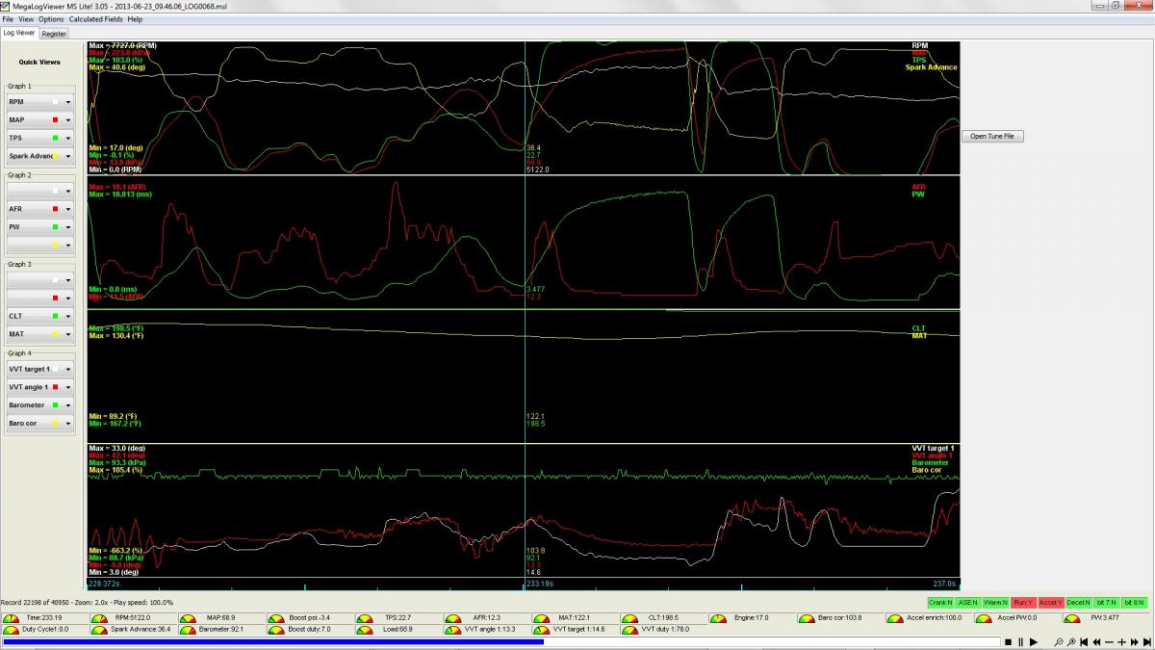This screenshot has width=1155, height=650.
Task: Skip to the end of the log
Action: (1145, 641)
